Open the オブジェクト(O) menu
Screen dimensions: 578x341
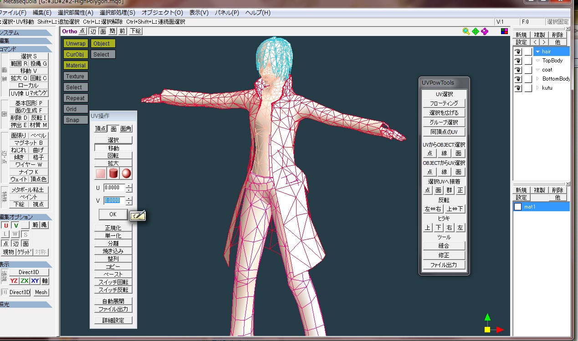click(x=162, y=13)
